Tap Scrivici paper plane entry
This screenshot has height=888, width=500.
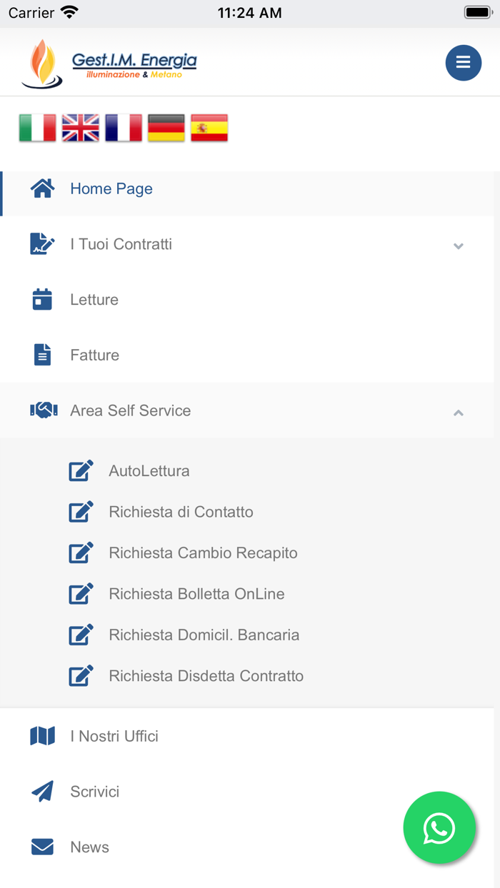pos(94,792)
